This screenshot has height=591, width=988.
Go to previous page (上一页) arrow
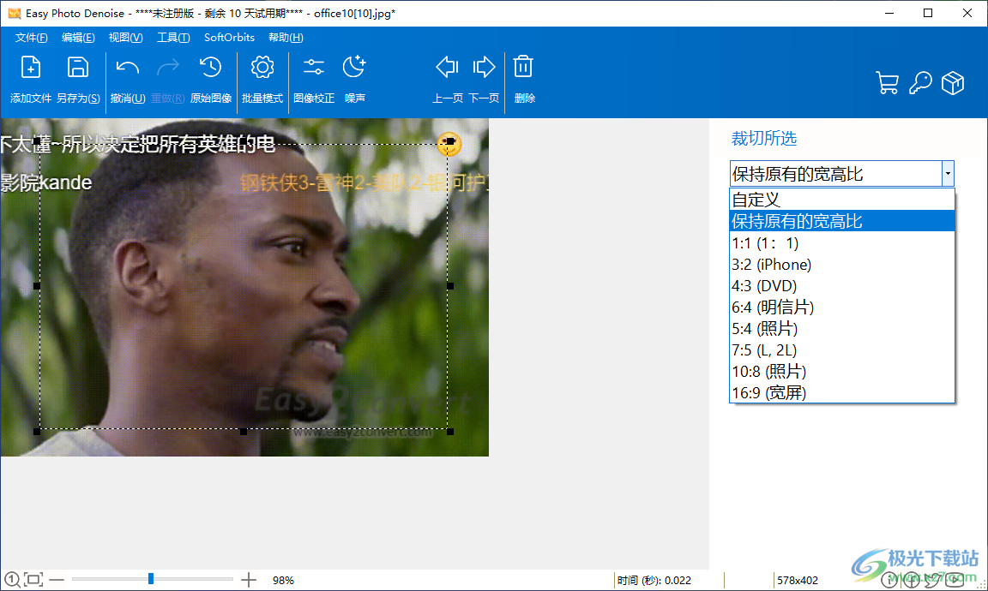point(447,68)
